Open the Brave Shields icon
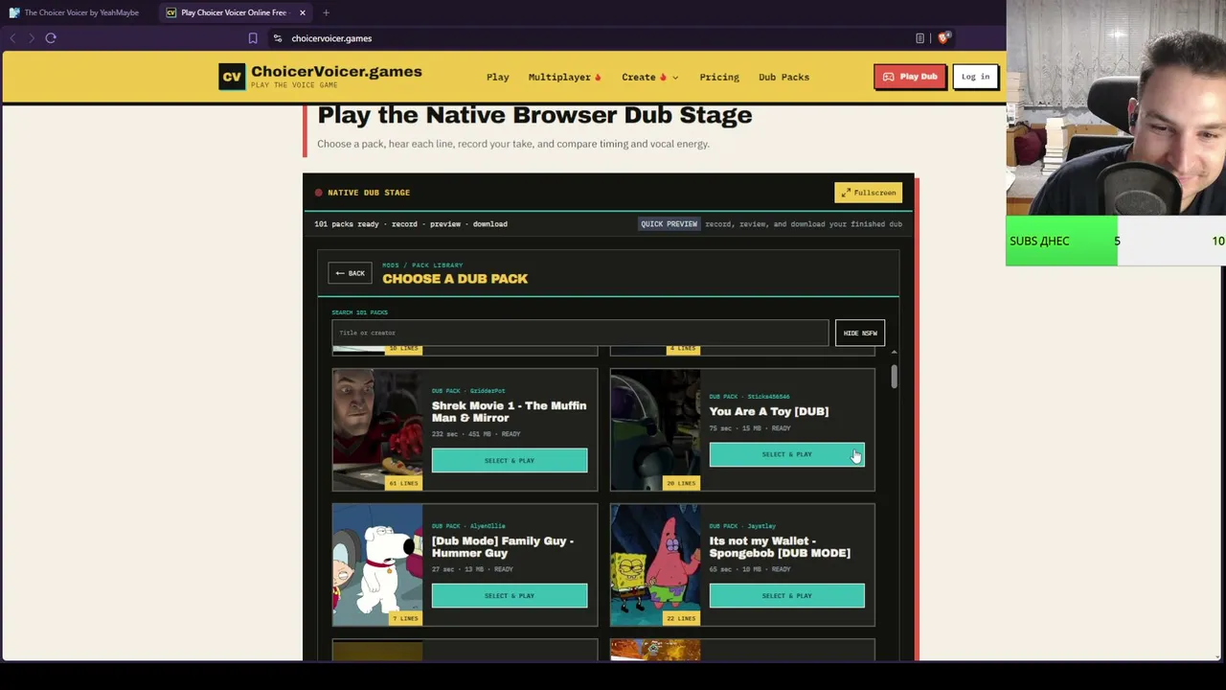The width and height of the screenshot is (1226, 690). pyautogui.click(x=943, y=38)
